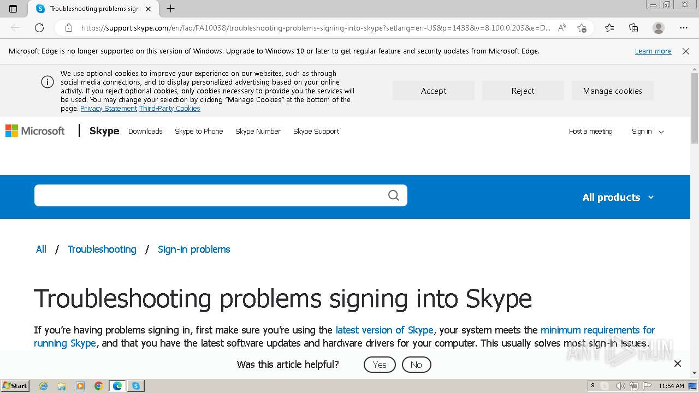Open media player from taskbar

(80, 386)
